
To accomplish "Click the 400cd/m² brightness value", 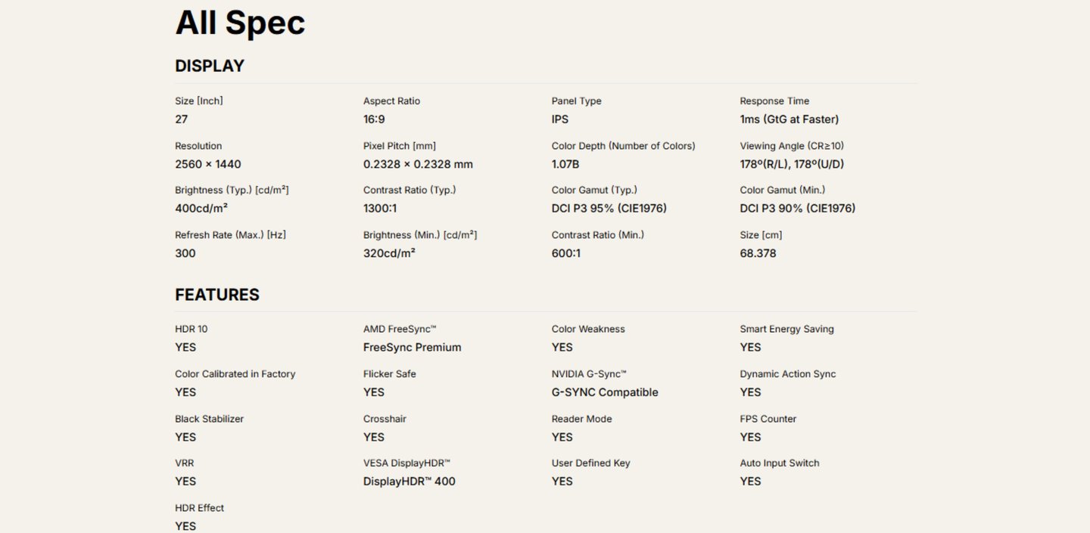I will [201, 208].
